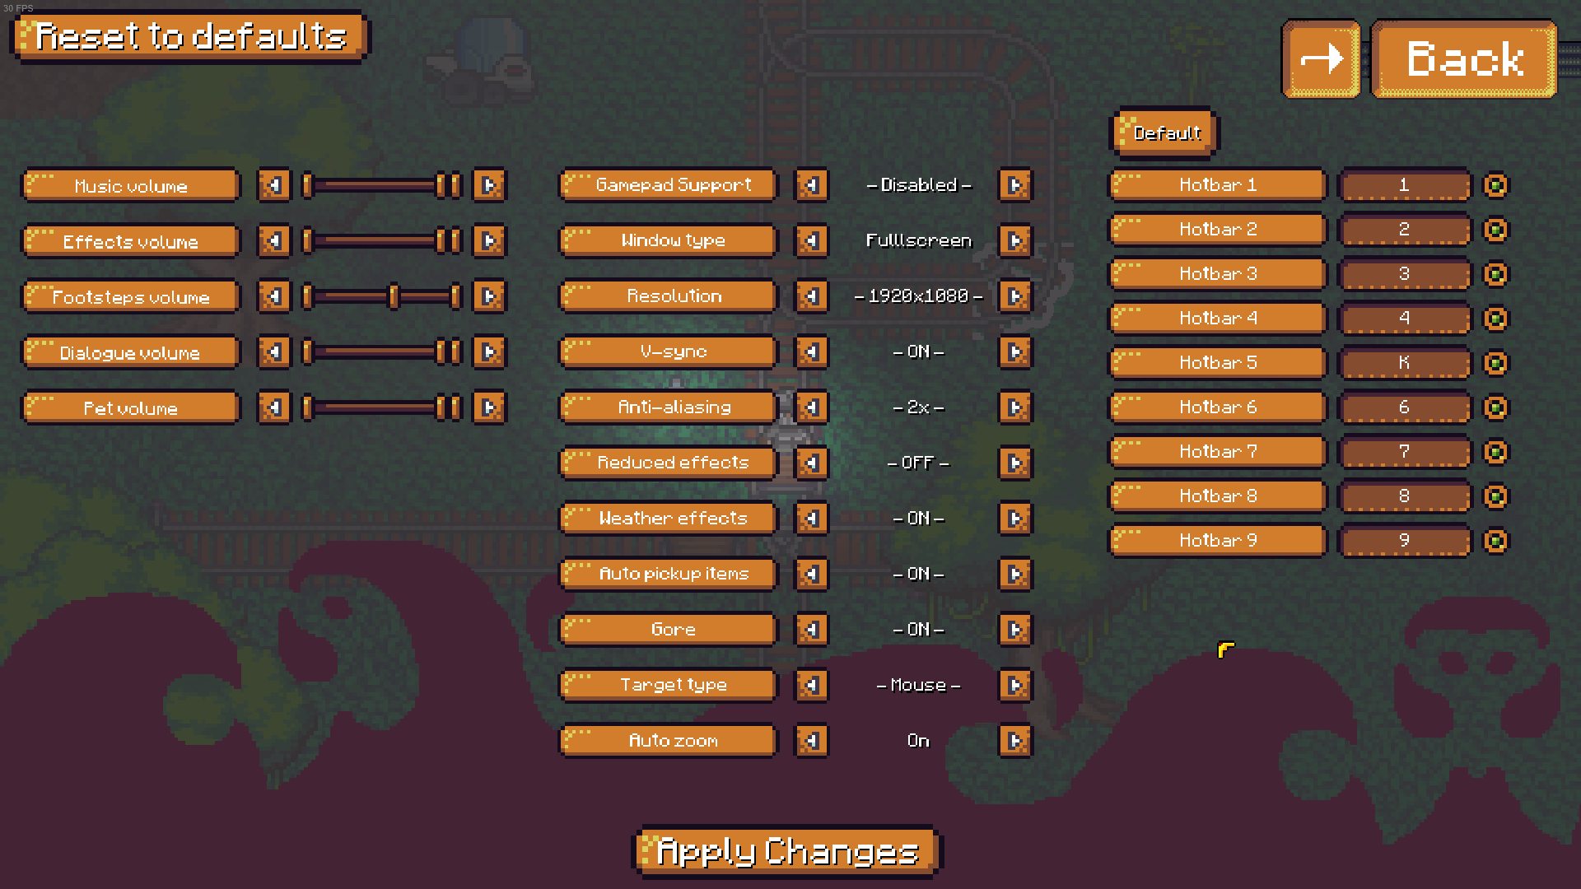Change Anti-aliasing level with right arrow
Viewport: 1581px width, 889px height.
point(1015,407)
